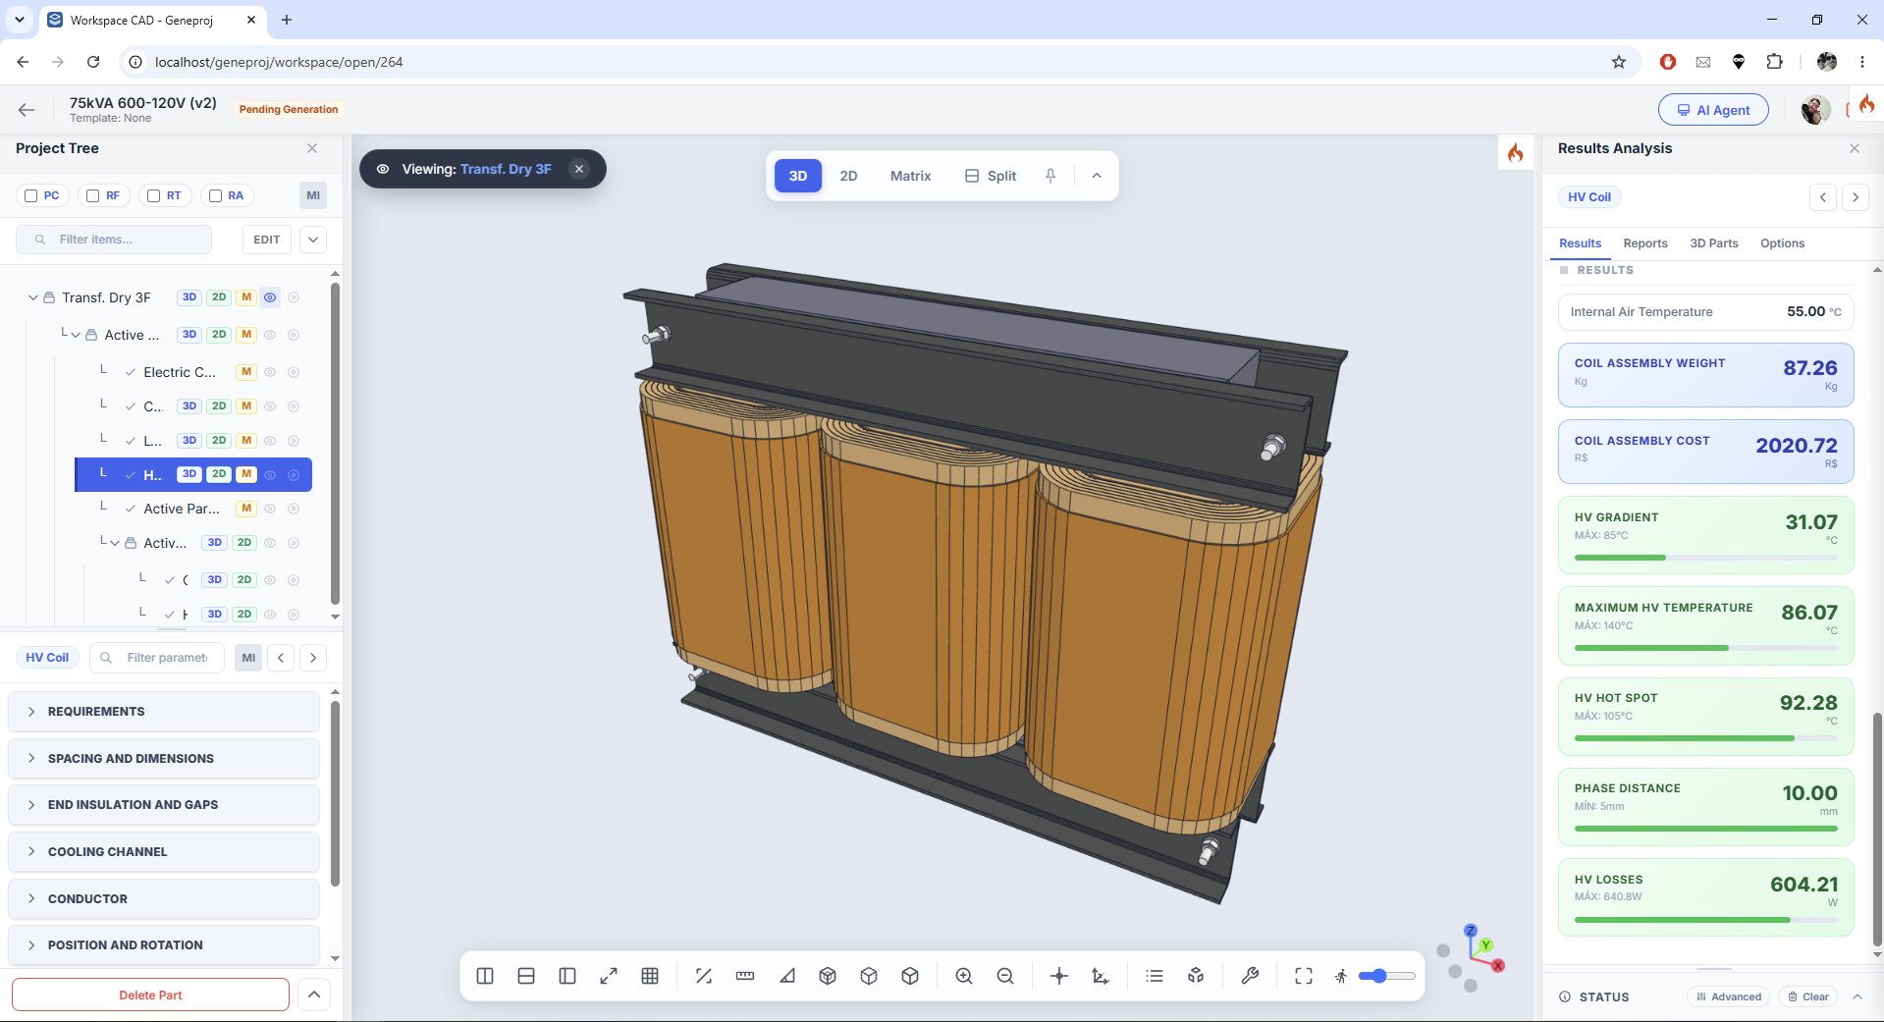Click the MI button beside RA filter
Viewport: 1884px width, 1022px height.
313,195
